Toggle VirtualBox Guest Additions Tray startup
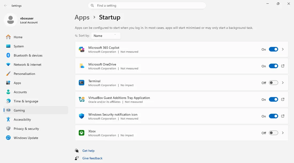Screen dimensions: 294x163 [x=273, y=99]
